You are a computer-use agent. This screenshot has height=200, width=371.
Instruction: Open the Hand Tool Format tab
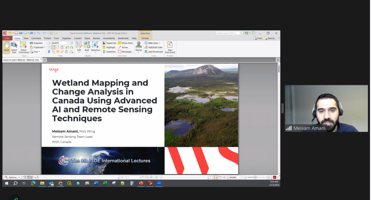click(145, 38)
